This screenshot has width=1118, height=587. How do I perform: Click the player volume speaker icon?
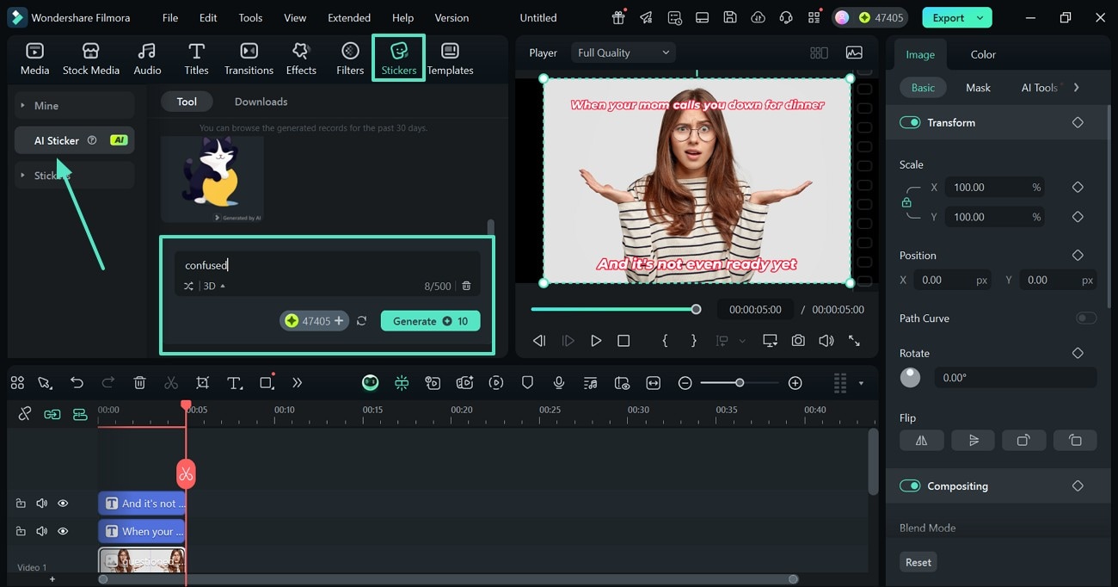[x=826, y=341]
